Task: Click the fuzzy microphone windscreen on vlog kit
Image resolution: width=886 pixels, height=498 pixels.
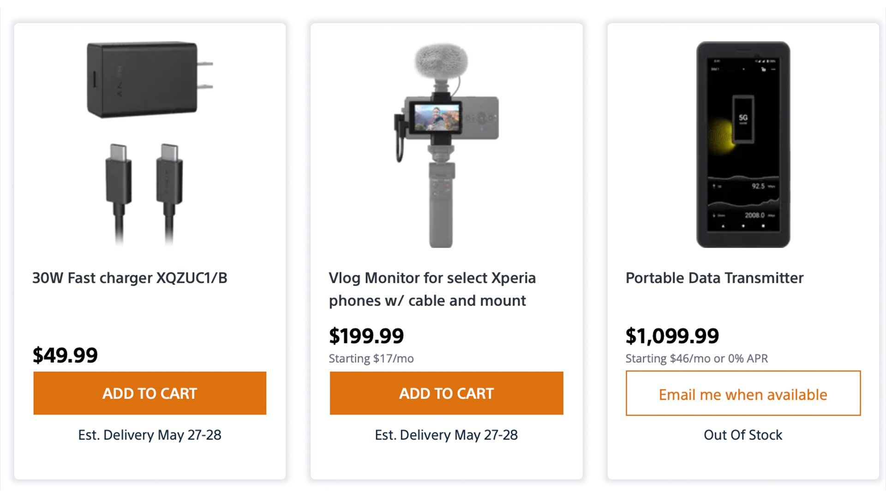Action: click(x=441, y=61)
